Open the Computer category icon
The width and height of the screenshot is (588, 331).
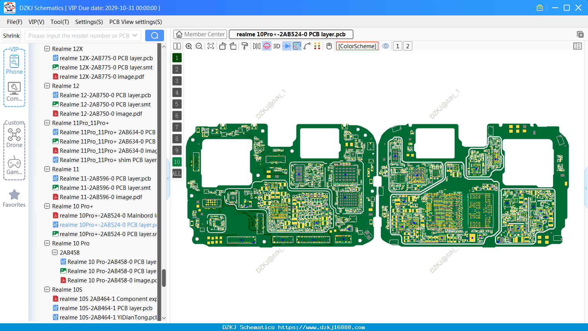click(x=14, y=92)
